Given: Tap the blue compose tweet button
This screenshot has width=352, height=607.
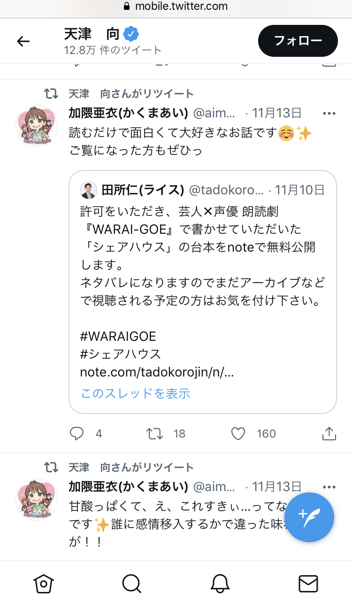Looking at the screenshot, I should pos(309,517).
